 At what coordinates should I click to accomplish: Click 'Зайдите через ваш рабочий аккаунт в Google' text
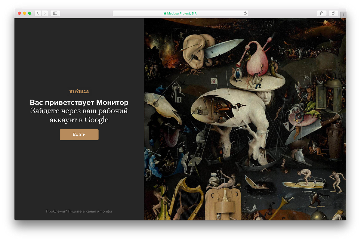(x=79, y=115)
